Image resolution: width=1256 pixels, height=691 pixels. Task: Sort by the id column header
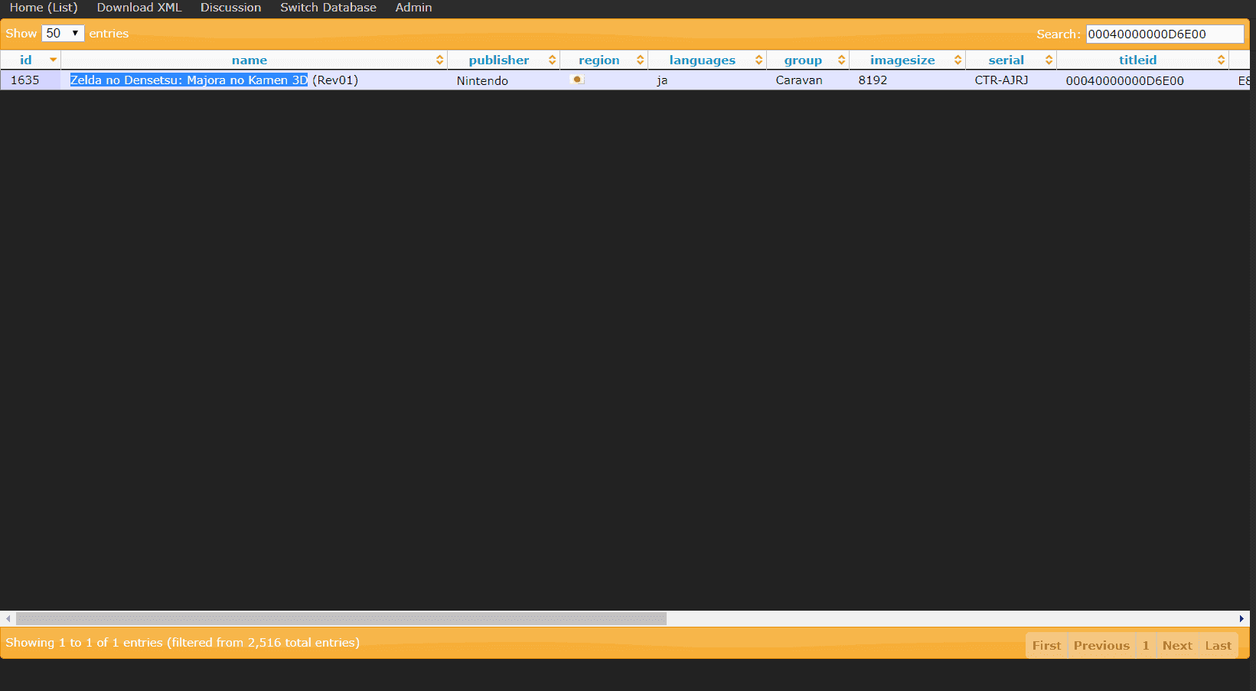(31, 60)
